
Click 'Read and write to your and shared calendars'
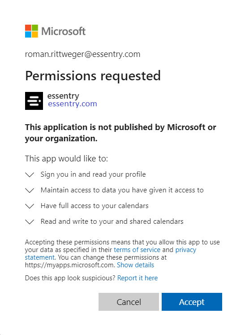coord(112,222)
